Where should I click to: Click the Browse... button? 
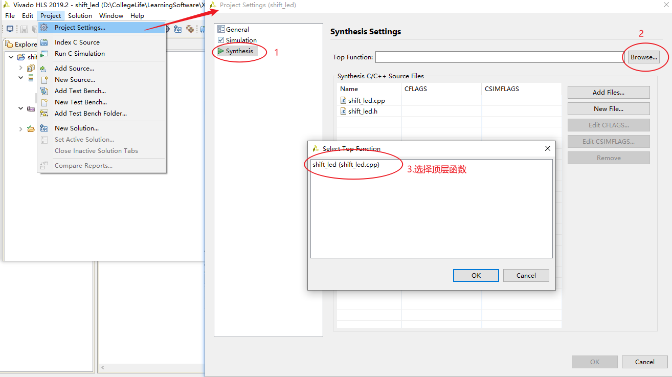click(644, 57)
